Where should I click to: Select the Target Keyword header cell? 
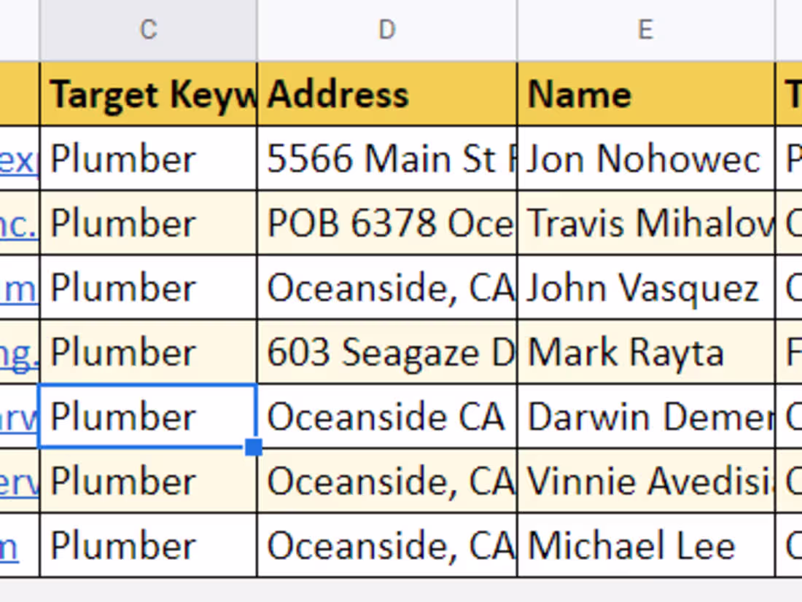[x=149, y=95]
